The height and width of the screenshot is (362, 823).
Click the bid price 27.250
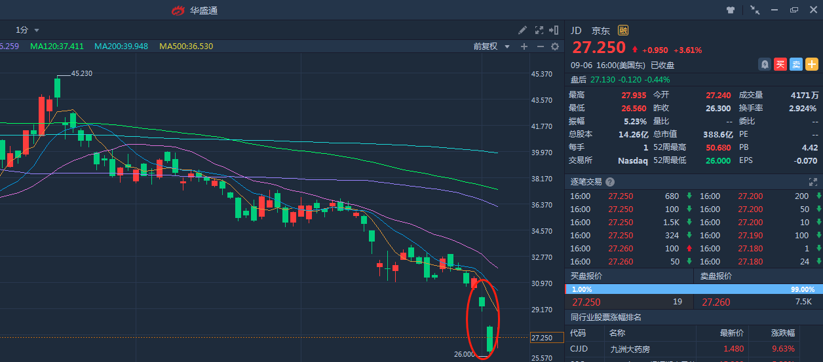(586, 302)
